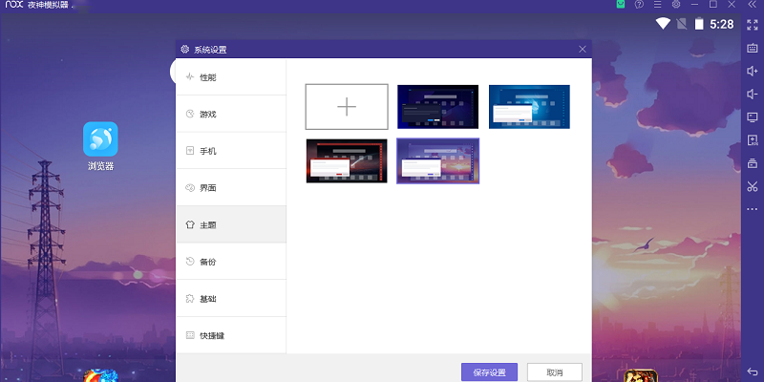This screenshot has height=382, width=764.
Task: Select the bright blue theme thumbnail
Action: click(x=529, y=106)
